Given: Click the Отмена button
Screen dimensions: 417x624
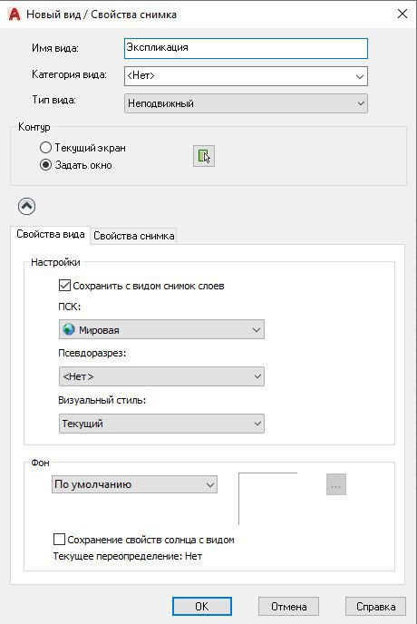Looking at the screenshot, I should (x=288, y=607).
